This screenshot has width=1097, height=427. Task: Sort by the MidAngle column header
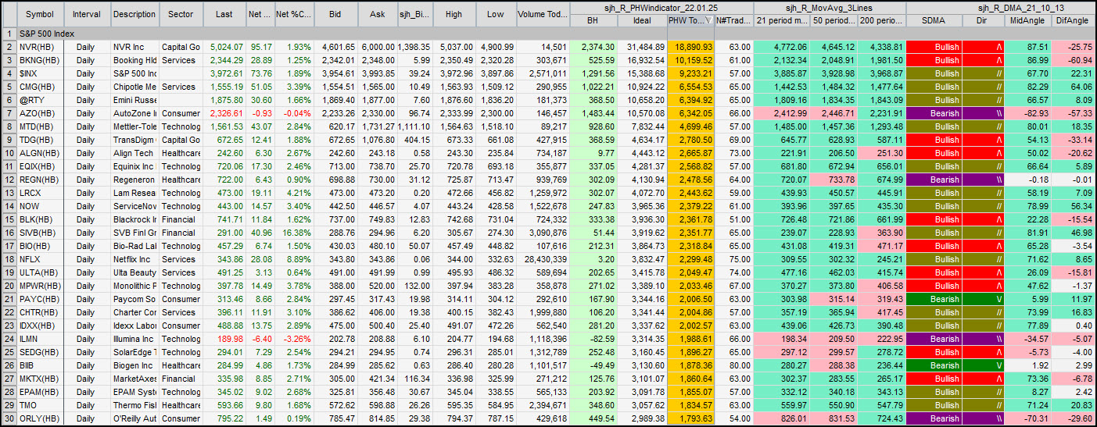point(1027,20)
